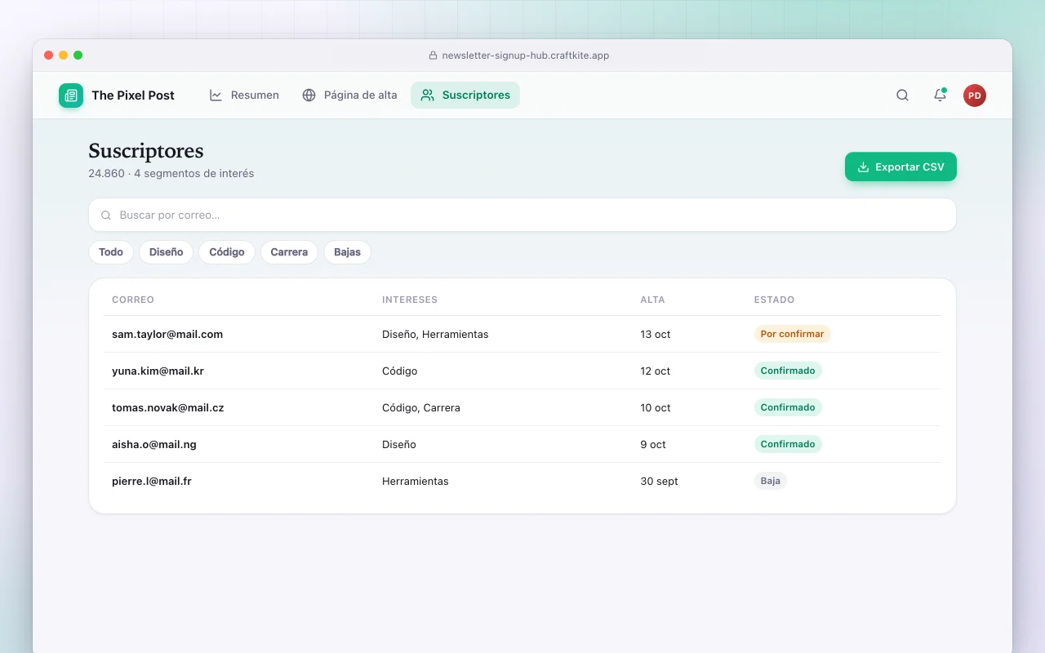The height and width of the screenshot is (653, 1045).
Task: Filter subscribers by Código chip
Action: coord(227,252)
